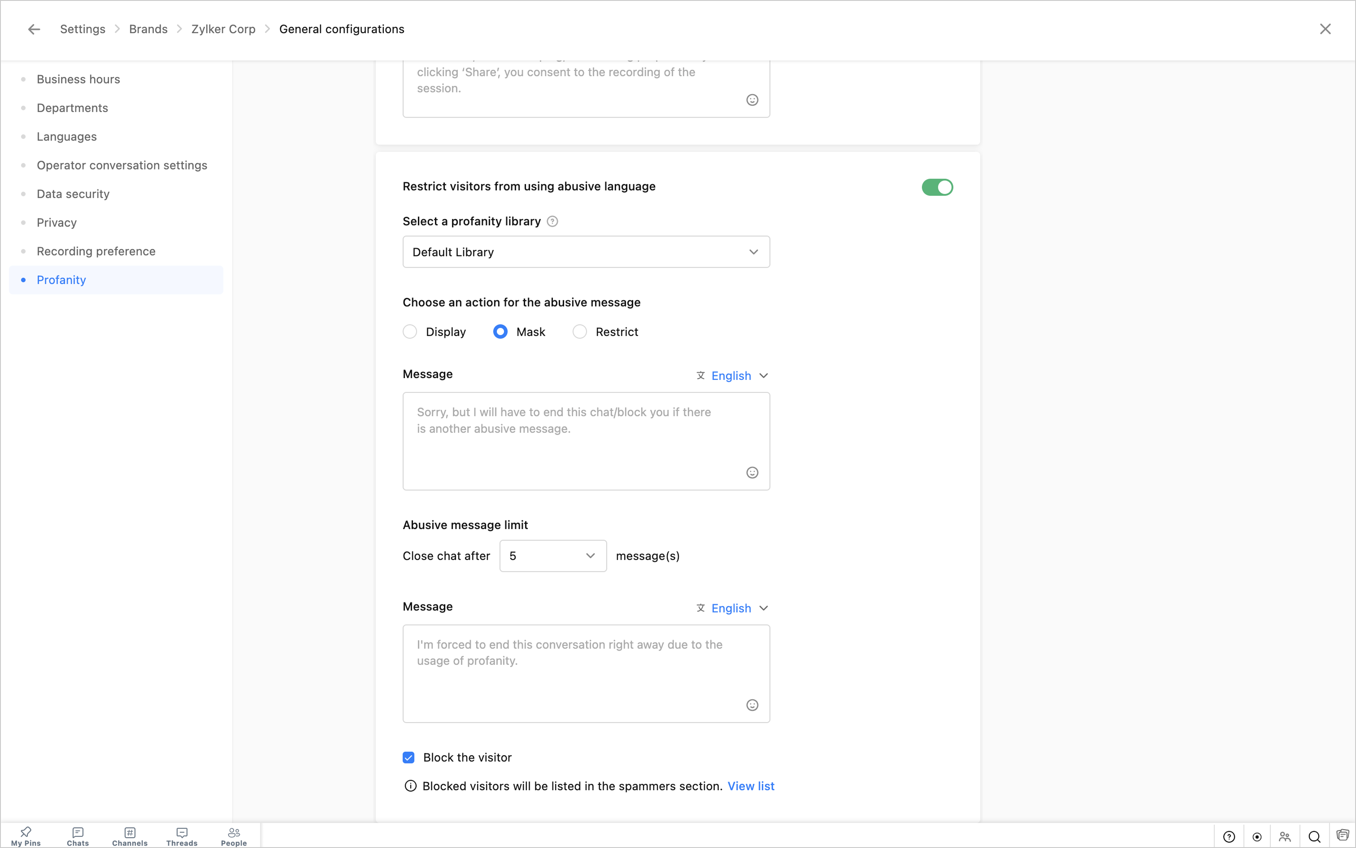
Task: Click the back arrow icon
Action: tap(34, 29)
